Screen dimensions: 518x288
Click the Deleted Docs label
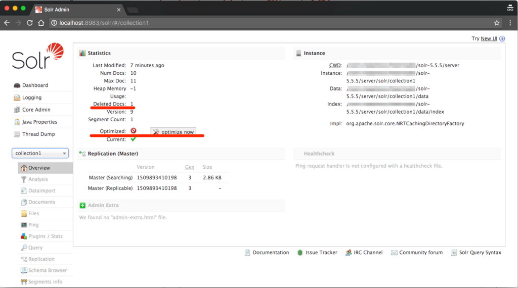click(x=110, y=104)
